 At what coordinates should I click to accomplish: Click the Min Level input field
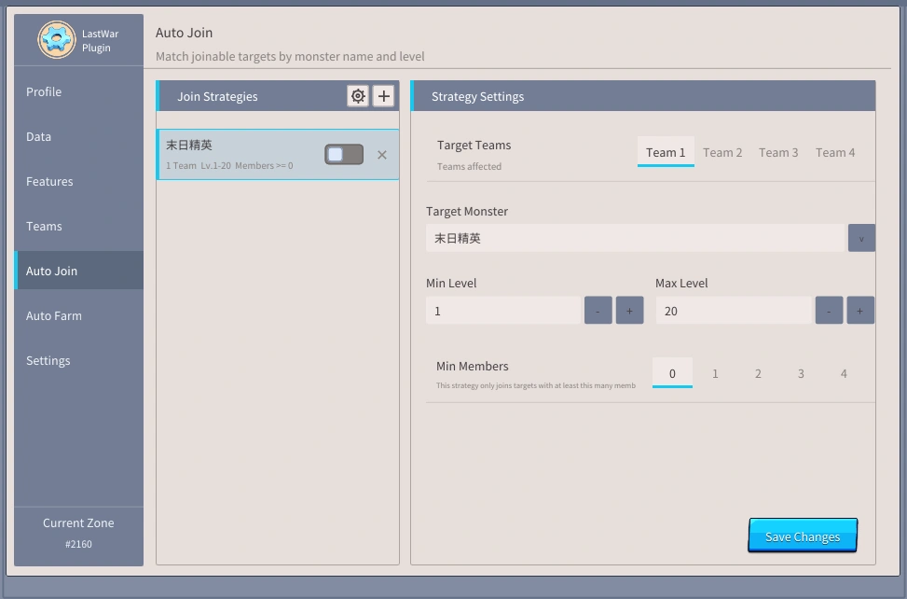(503, 310)
